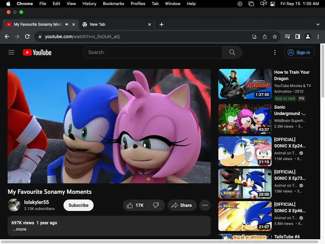
Task: Open macOS Control Center icon
Action: click(x=273, y=4)
